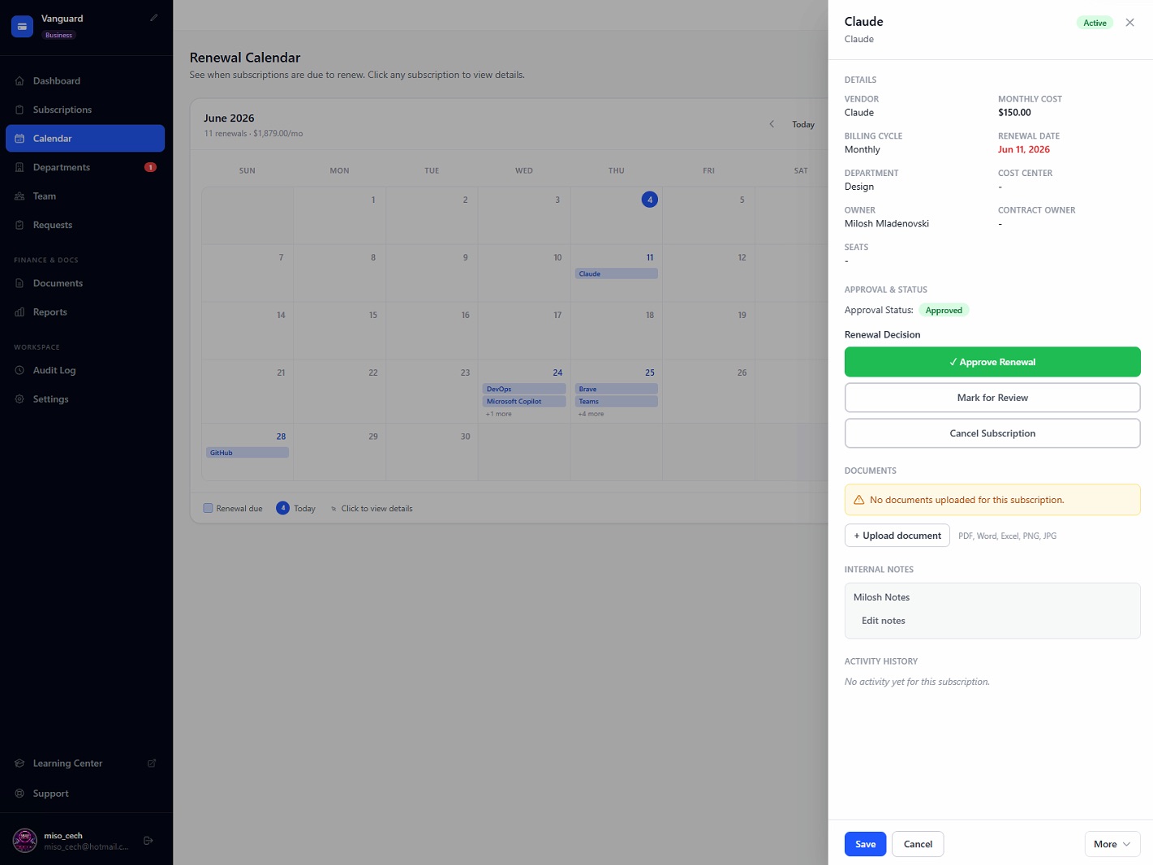Close the Claude details panel
Image resolution: width=1153 pixels, height=865 pixels.
tap(1129, 23)
